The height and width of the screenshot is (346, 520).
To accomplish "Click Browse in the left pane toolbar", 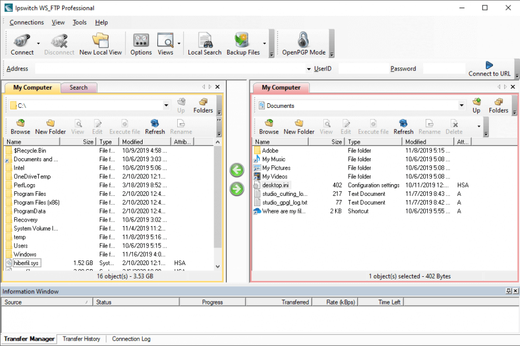I will pyautogui.click(x=20, y=127).
